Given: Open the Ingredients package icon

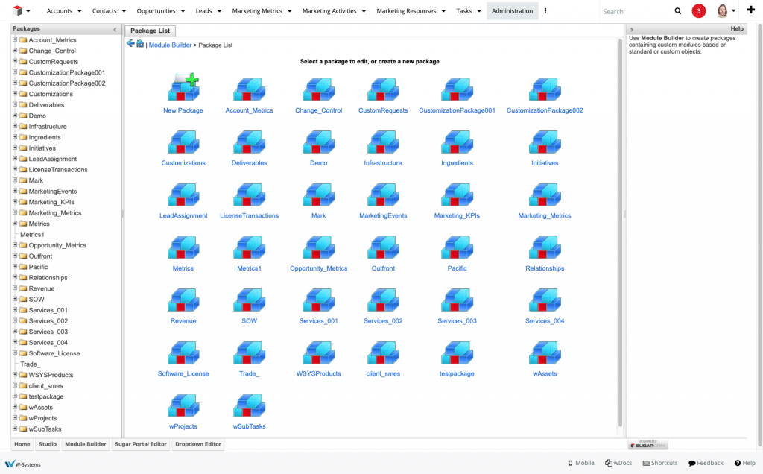Looking at the screenshot, I should [x=457, y=142].
